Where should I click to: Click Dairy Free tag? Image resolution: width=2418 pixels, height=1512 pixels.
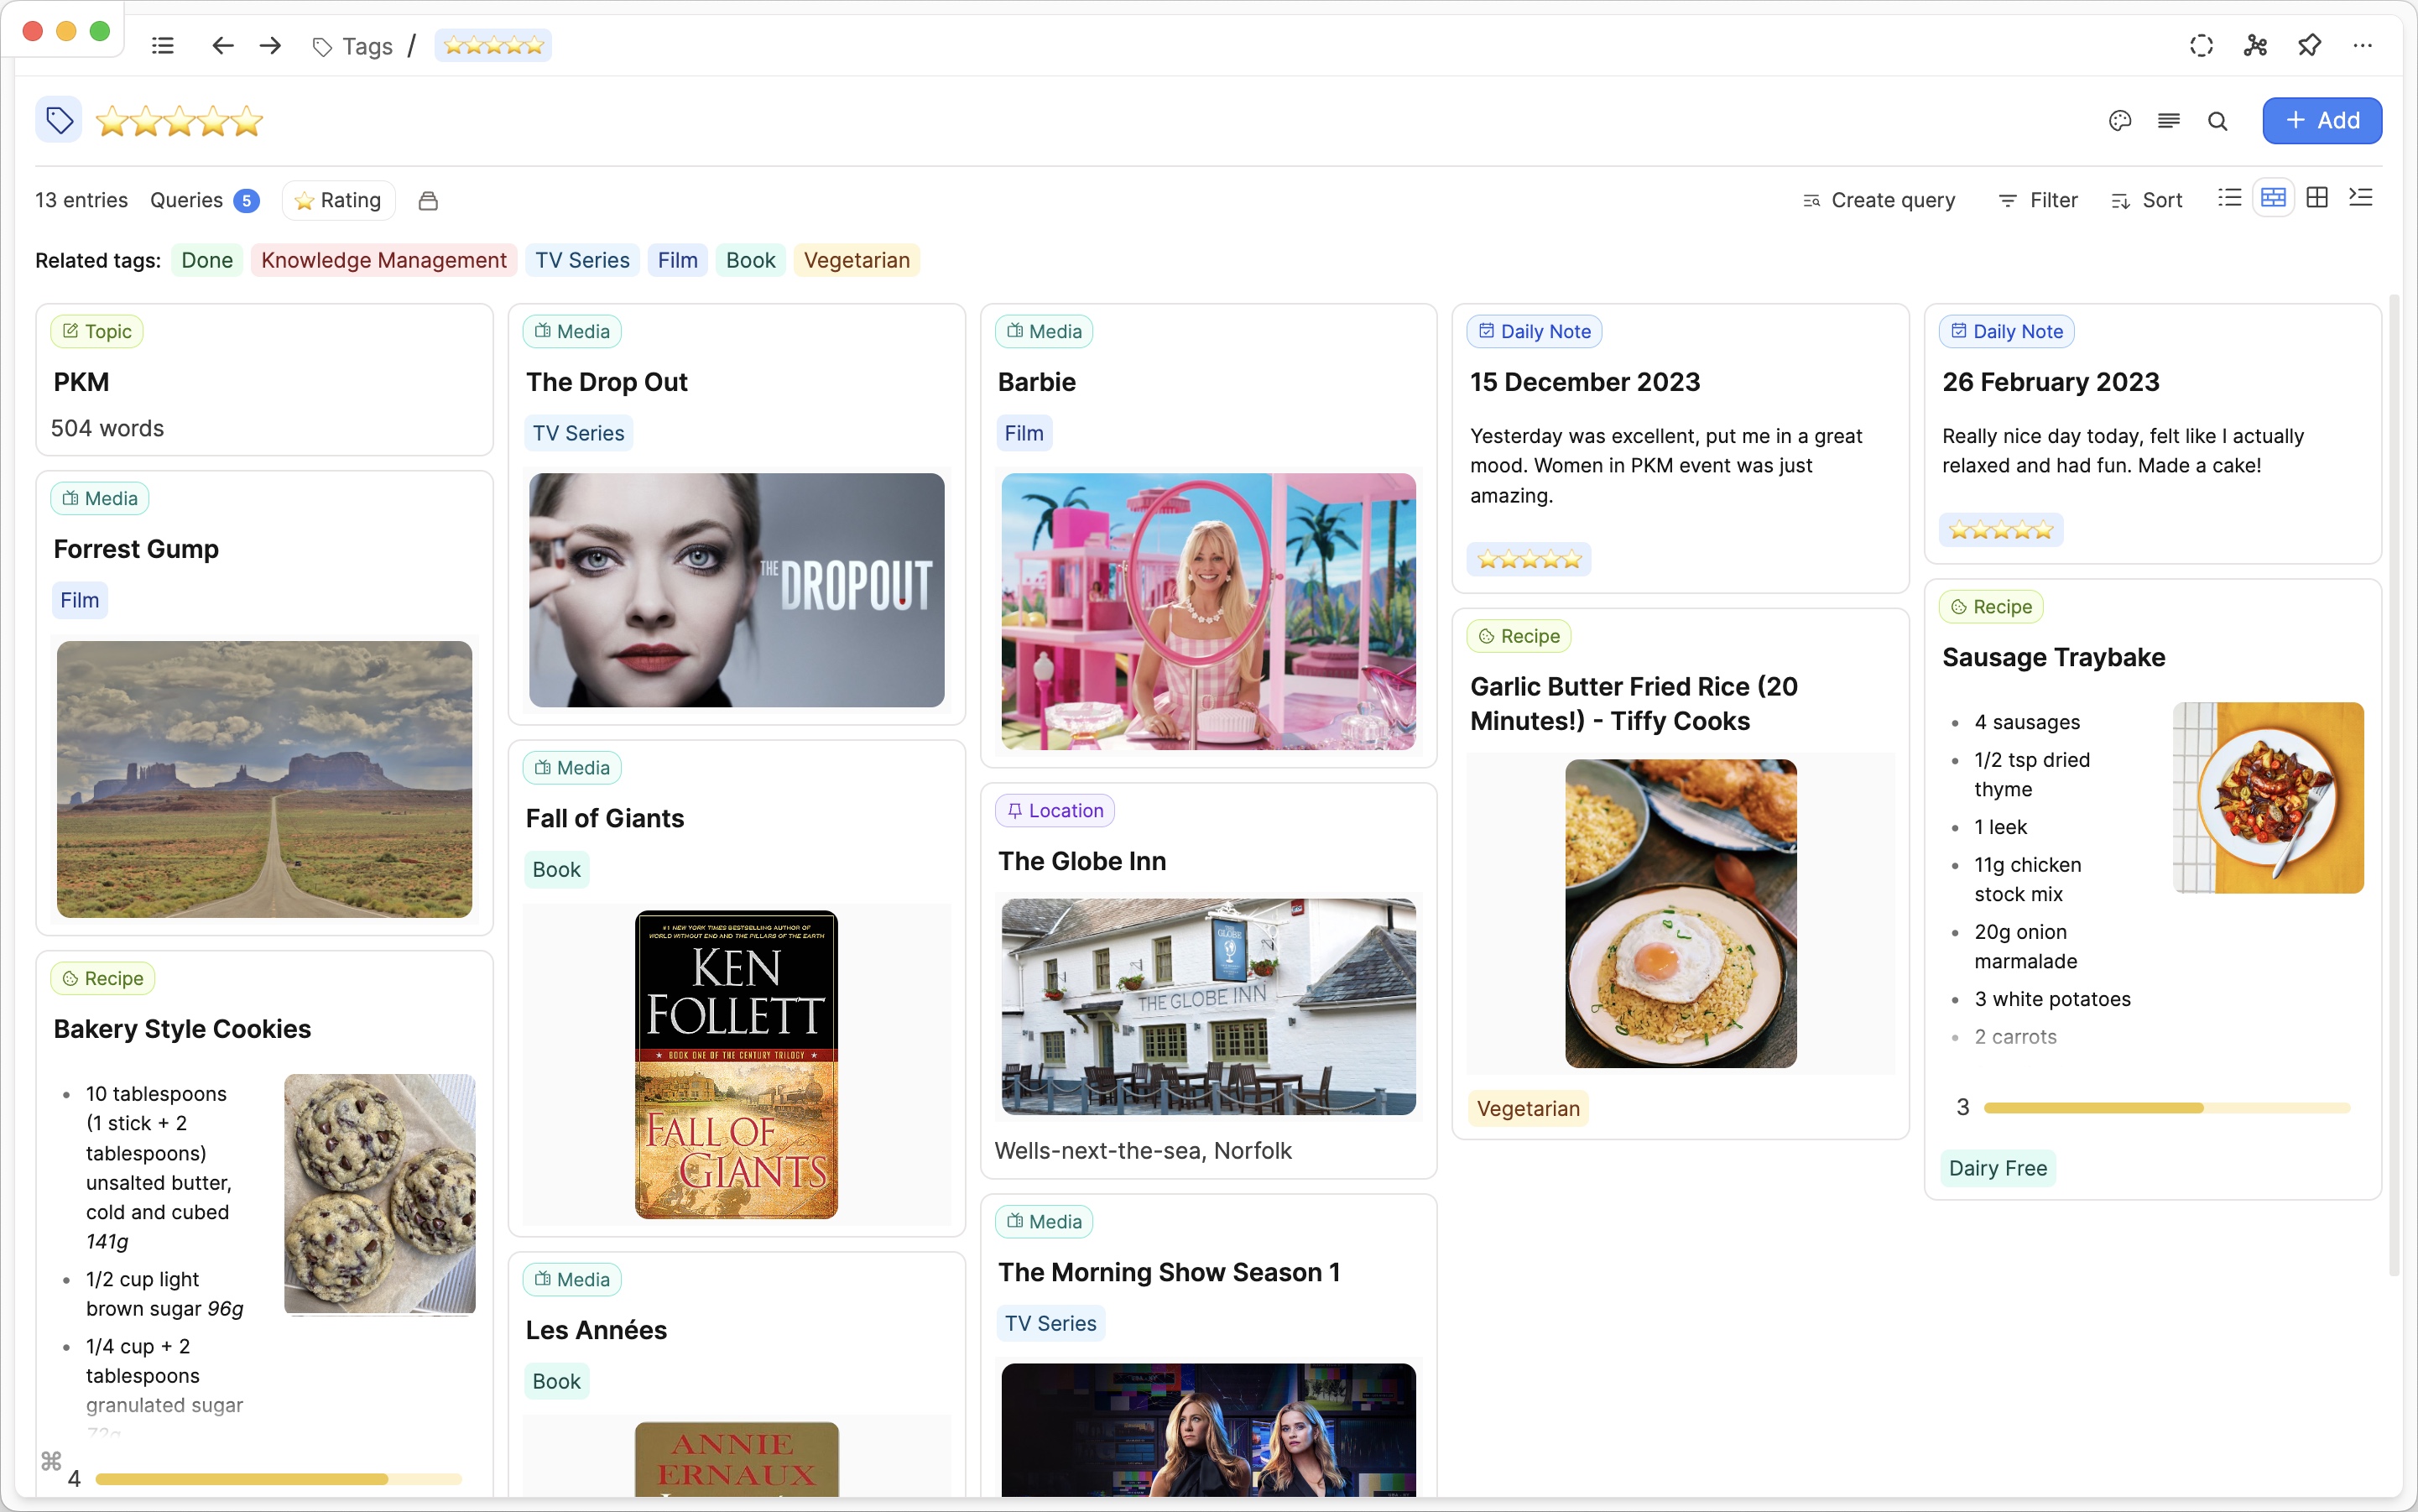[x=1997, y=1168]
